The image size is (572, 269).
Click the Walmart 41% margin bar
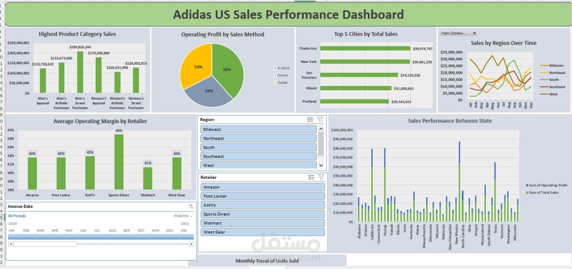(x=147, y=178)
